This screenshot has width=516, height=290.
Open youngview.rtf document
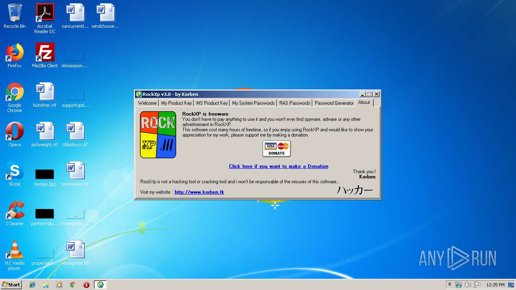[x=75, y=253]
